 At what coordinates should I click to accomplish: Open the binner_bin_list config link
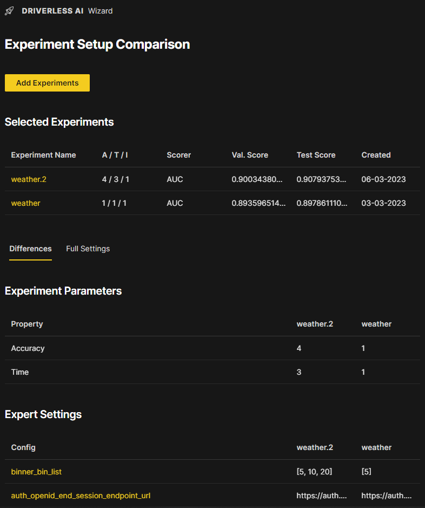[36, 471]
